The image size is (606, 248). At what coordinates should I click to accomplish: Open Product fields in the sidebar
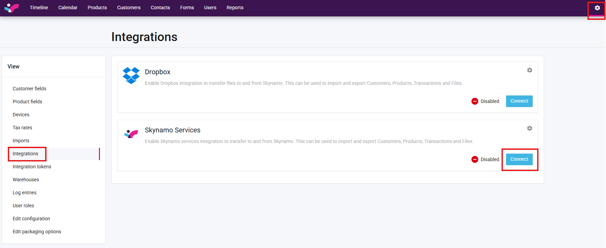pos(27,102)
